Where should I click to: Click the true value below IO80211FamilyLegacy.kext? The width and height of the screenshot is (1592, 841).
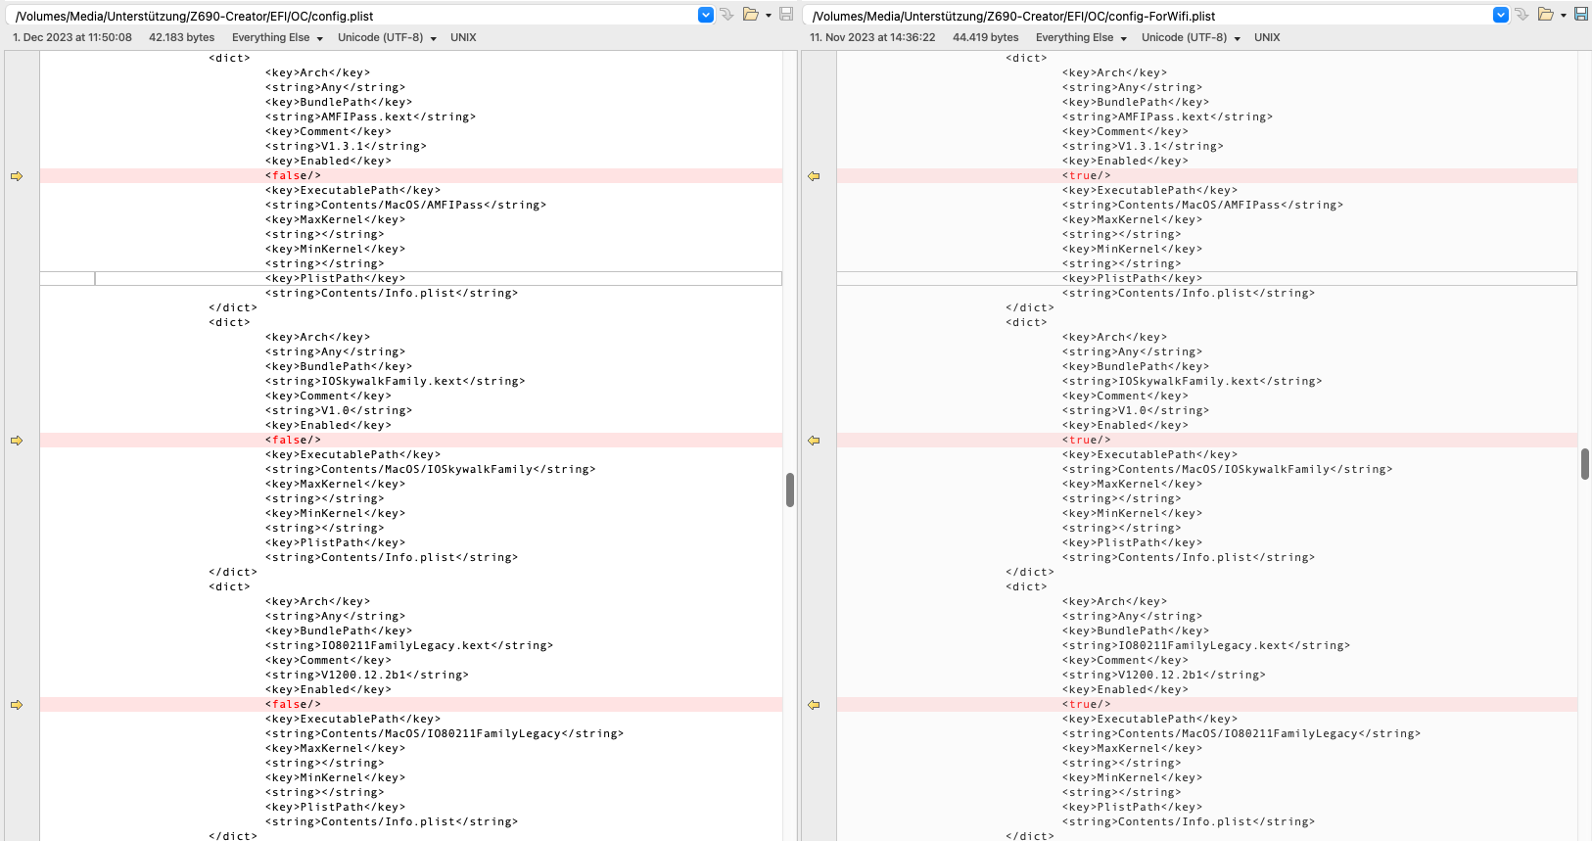click(x=1087, y=705)
